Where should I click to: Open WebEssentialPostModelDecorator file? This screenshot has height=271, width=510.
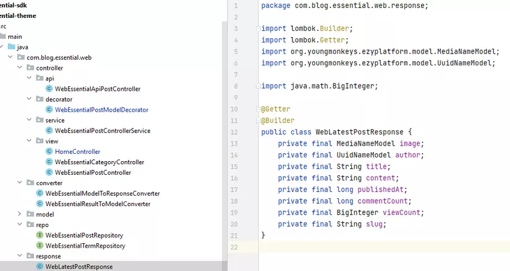pos(101,110)
